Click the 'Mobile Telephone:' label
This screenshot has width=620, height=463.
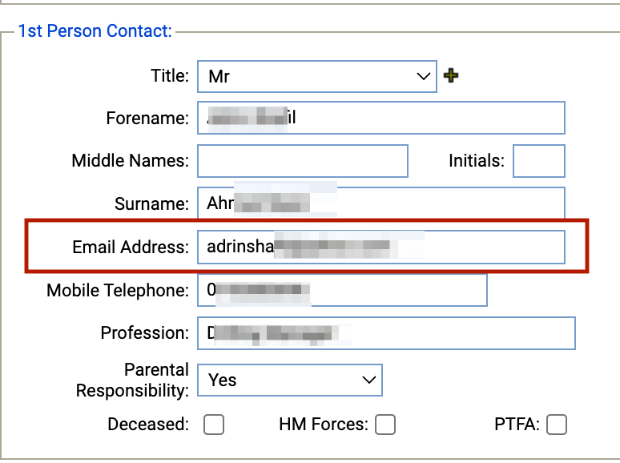(118, 290)
